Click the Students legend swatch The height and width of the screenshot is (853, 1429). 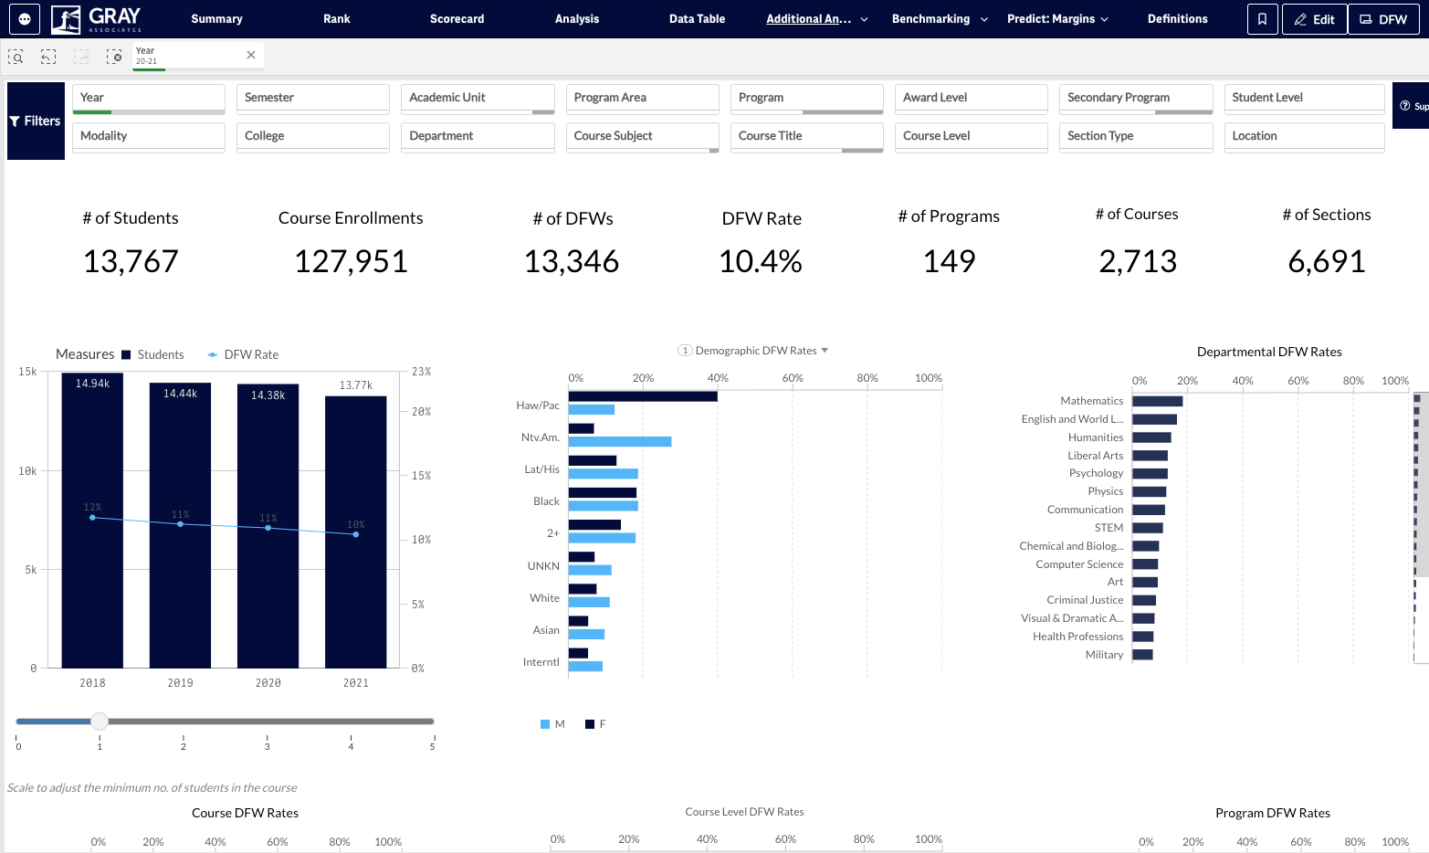point(126,355)
